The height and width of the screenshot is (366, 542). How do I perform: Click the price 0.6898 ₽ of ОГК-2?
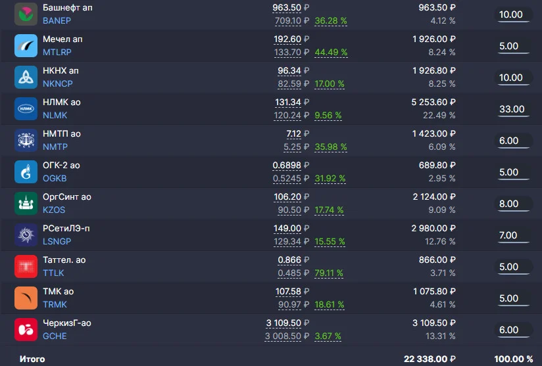pyautogui.click(x=291, y=166)
